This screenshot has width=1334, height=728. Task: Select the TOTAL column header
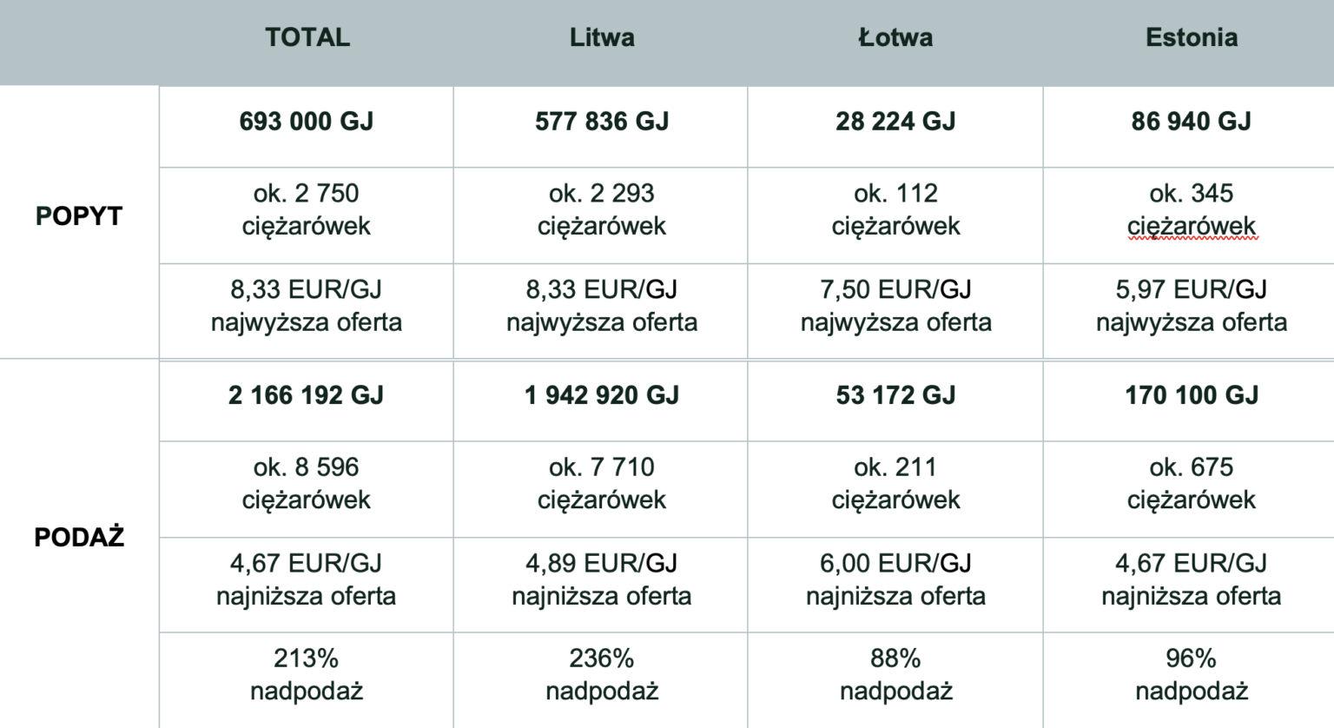[307, 37]
